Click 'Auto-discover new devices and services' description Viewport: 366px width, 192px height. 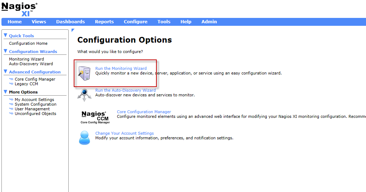145,95
